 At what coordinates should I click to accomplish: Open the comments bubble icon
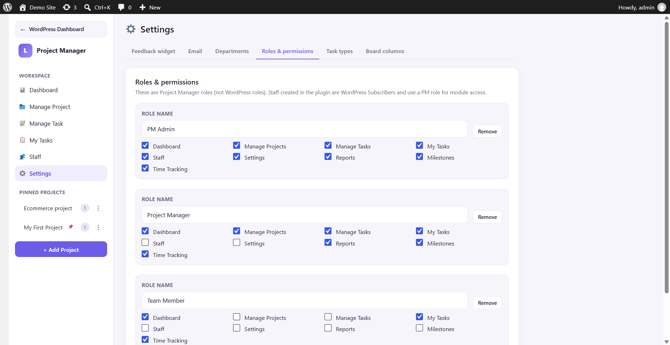click(121, 7)
